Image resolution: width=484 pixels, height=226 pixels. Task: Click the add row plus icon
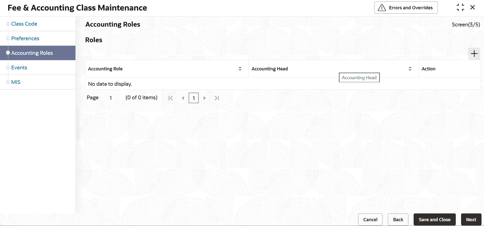coord(474,54)
